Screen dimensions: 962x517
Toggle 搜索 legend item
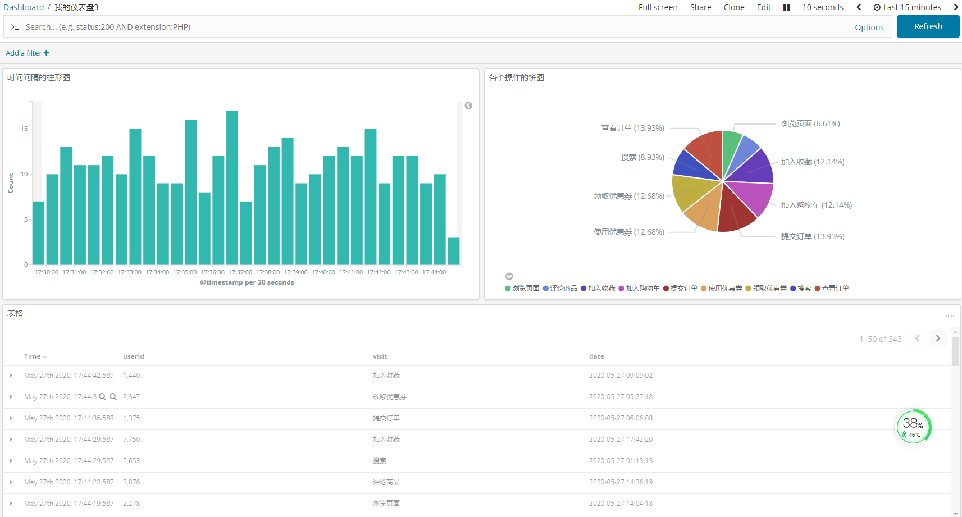tap(801, 289)
